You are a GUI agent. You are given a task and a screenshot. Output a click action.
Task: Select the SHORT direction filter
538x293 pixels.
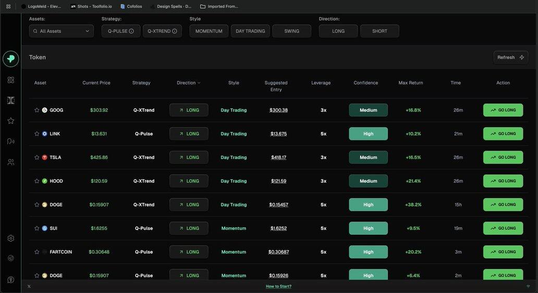380,31
